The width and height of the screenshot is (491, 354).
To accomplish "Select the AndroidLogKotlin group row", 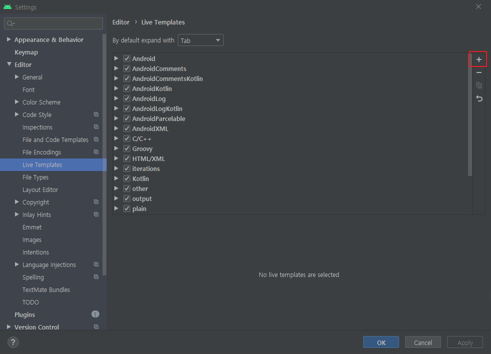I will pyautogui.click(x=293, y=108).
